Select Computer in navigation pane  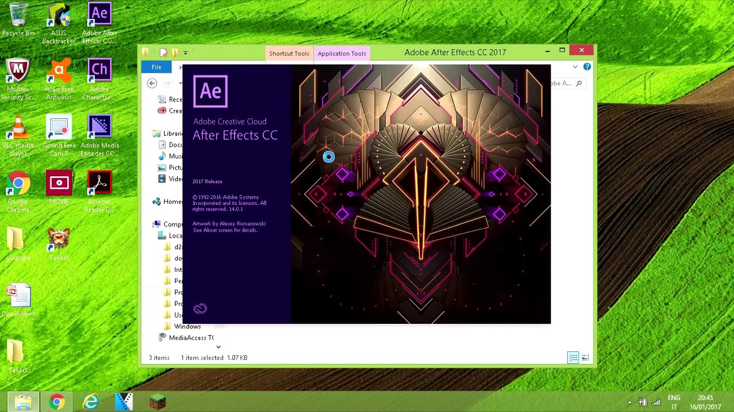point(167,224)
